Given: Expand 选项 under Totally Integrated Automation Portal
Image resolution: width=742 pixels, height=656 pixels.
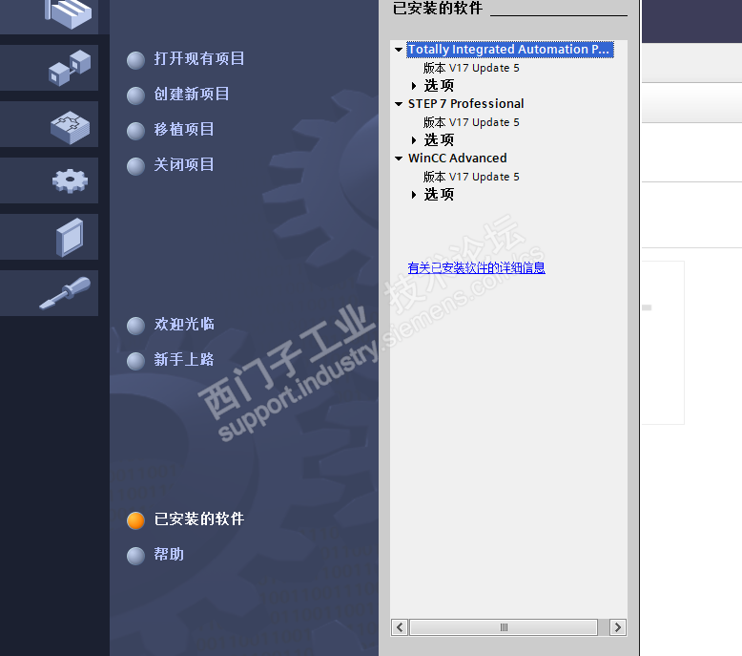Looking at the screenshot, I should tap(414, 86).
